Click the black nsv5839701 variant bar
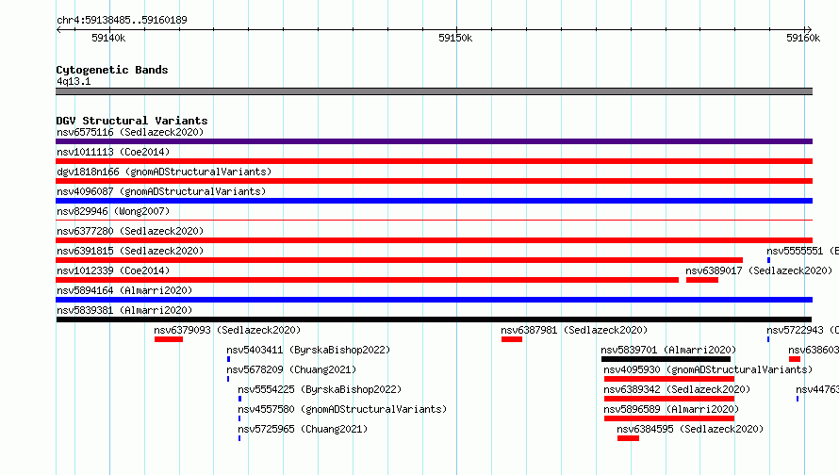The image size is (839, 475). point(666,359)
